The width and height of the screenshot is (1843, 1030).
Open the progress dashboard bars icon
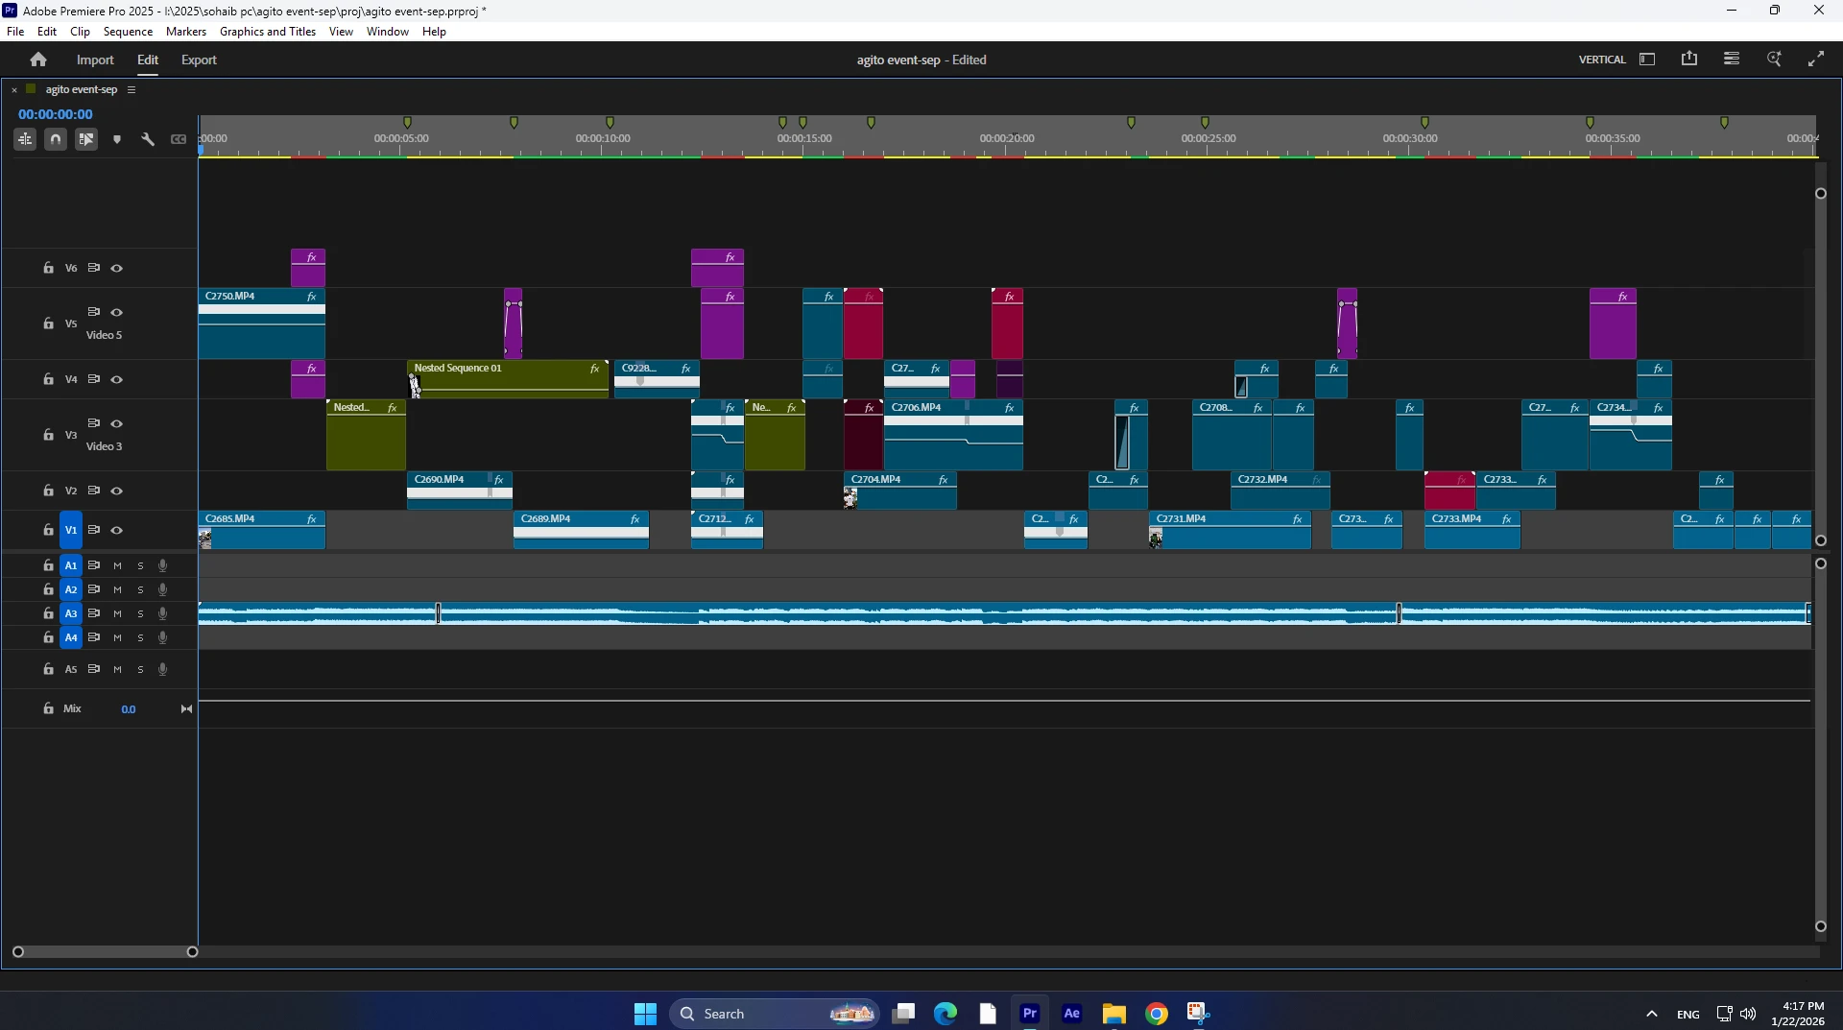(1732, 60)
